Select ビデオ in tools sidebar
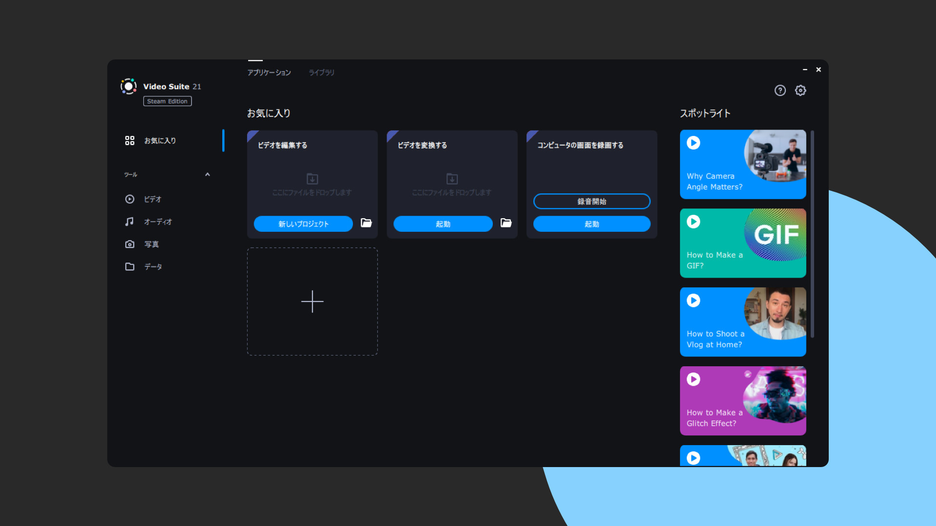This screenshot has width=936, height=526. pyautogui.click(x=152, y=199)
